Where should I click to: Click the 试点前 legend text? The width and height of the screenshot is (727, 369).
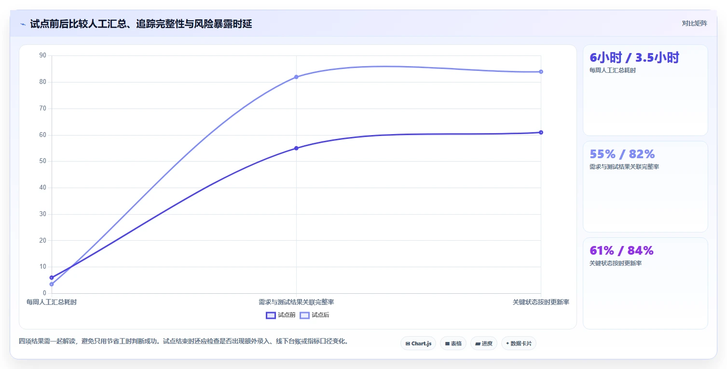[287, 315]
